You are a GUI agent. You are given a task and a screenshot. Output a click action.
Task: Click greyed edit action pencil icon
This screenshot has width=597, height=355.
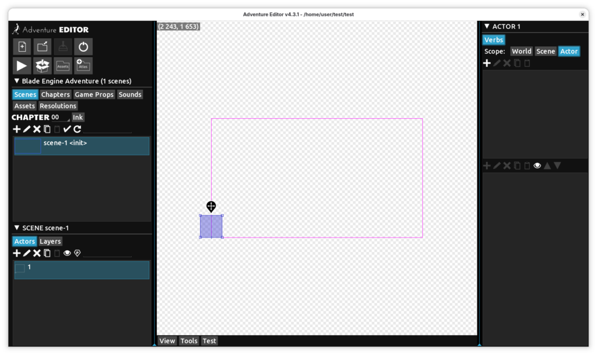(x=497, y=166)
